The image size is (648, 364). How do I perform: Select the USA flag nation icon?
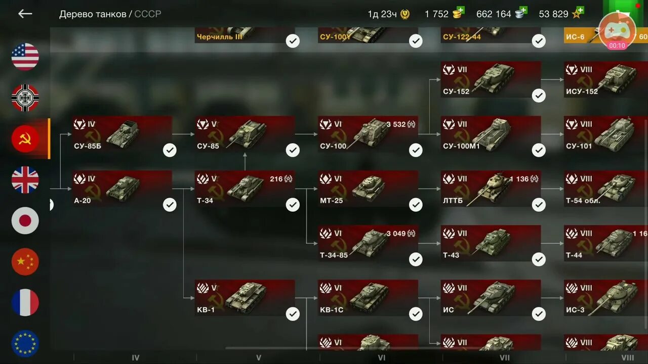pyautogui.click(x=25, y=57)
